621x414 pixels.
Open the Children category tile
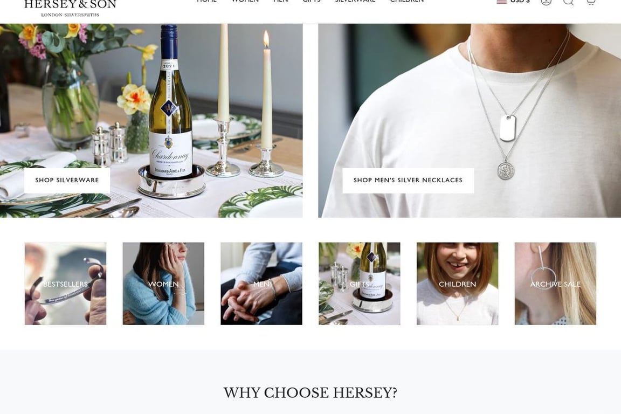click(x=458, y=284)
